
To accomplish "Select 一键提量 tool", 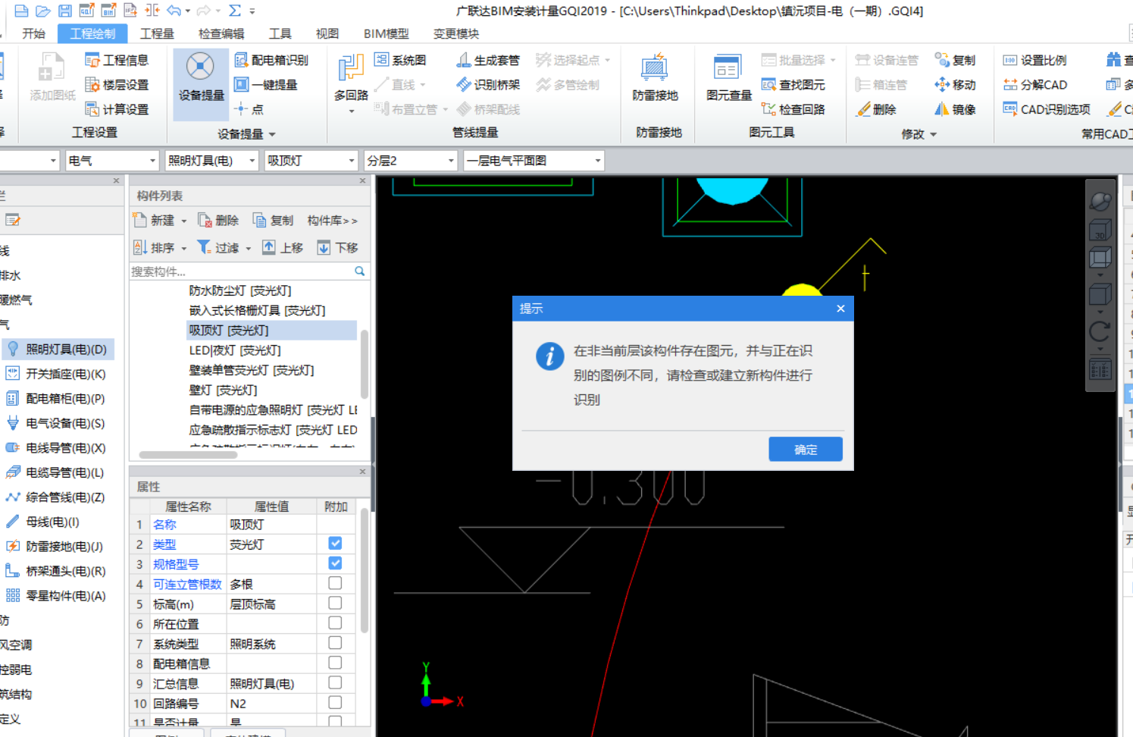I will pyautogui.click(x=265, y=85).
